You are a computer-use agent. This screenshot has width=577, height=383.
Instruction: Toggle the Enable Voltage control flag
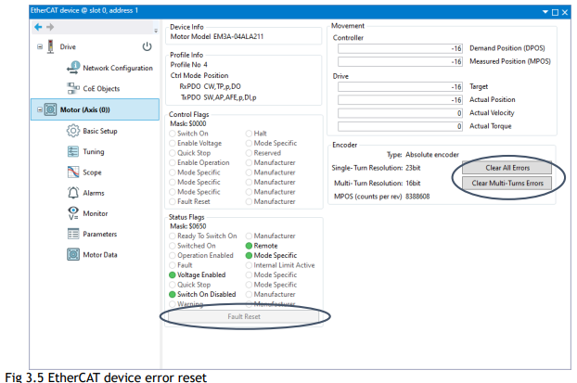(172, 143)
